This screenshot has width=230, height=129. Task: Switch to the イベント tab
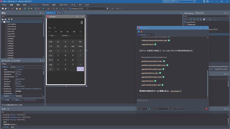pos(13,67)
